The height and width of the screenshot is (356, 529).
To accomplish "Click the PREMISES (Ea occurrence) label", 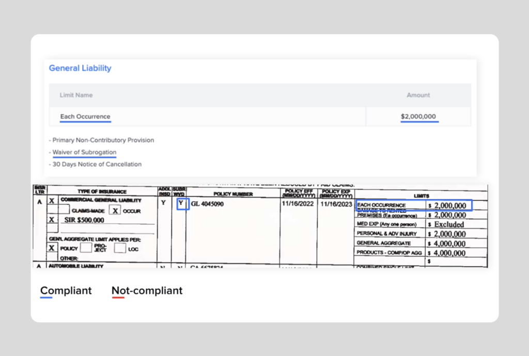I will [x=387, y=215].
